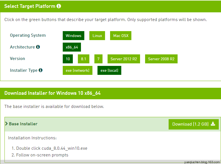Select Mac OSX operating system

tap(121, 36)
